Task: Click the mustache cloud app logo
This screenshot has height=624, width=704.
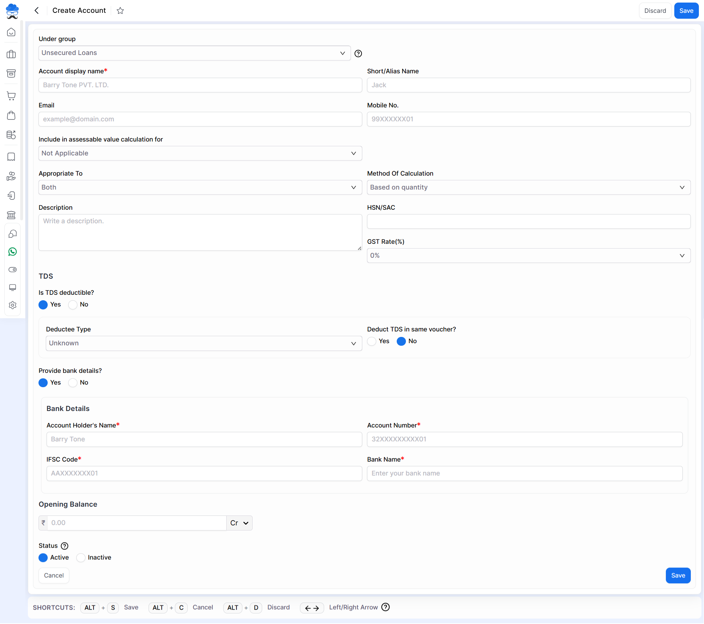Action: (x=12, y=11)
